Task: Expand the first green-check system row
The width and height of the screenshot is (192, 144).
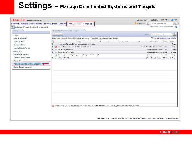Action: (53, 50)
